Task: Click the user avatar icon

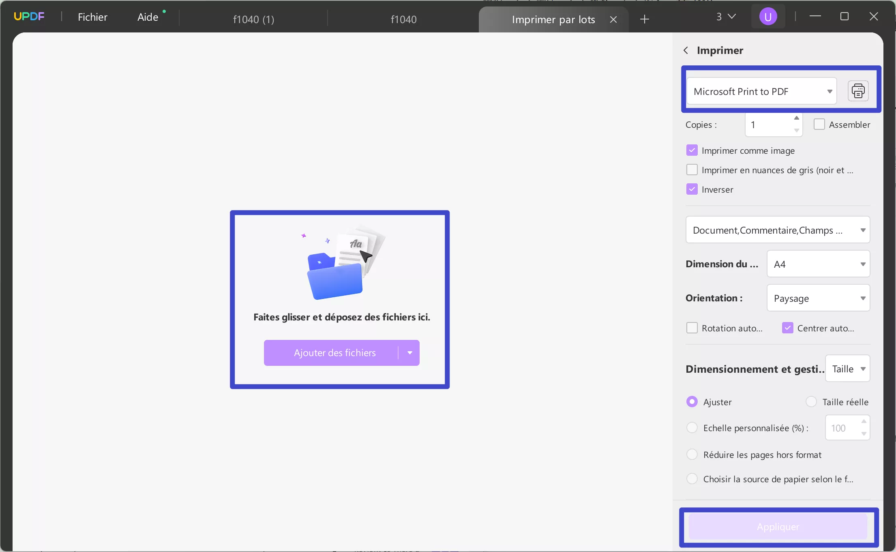Action: (x=769, y=16)
